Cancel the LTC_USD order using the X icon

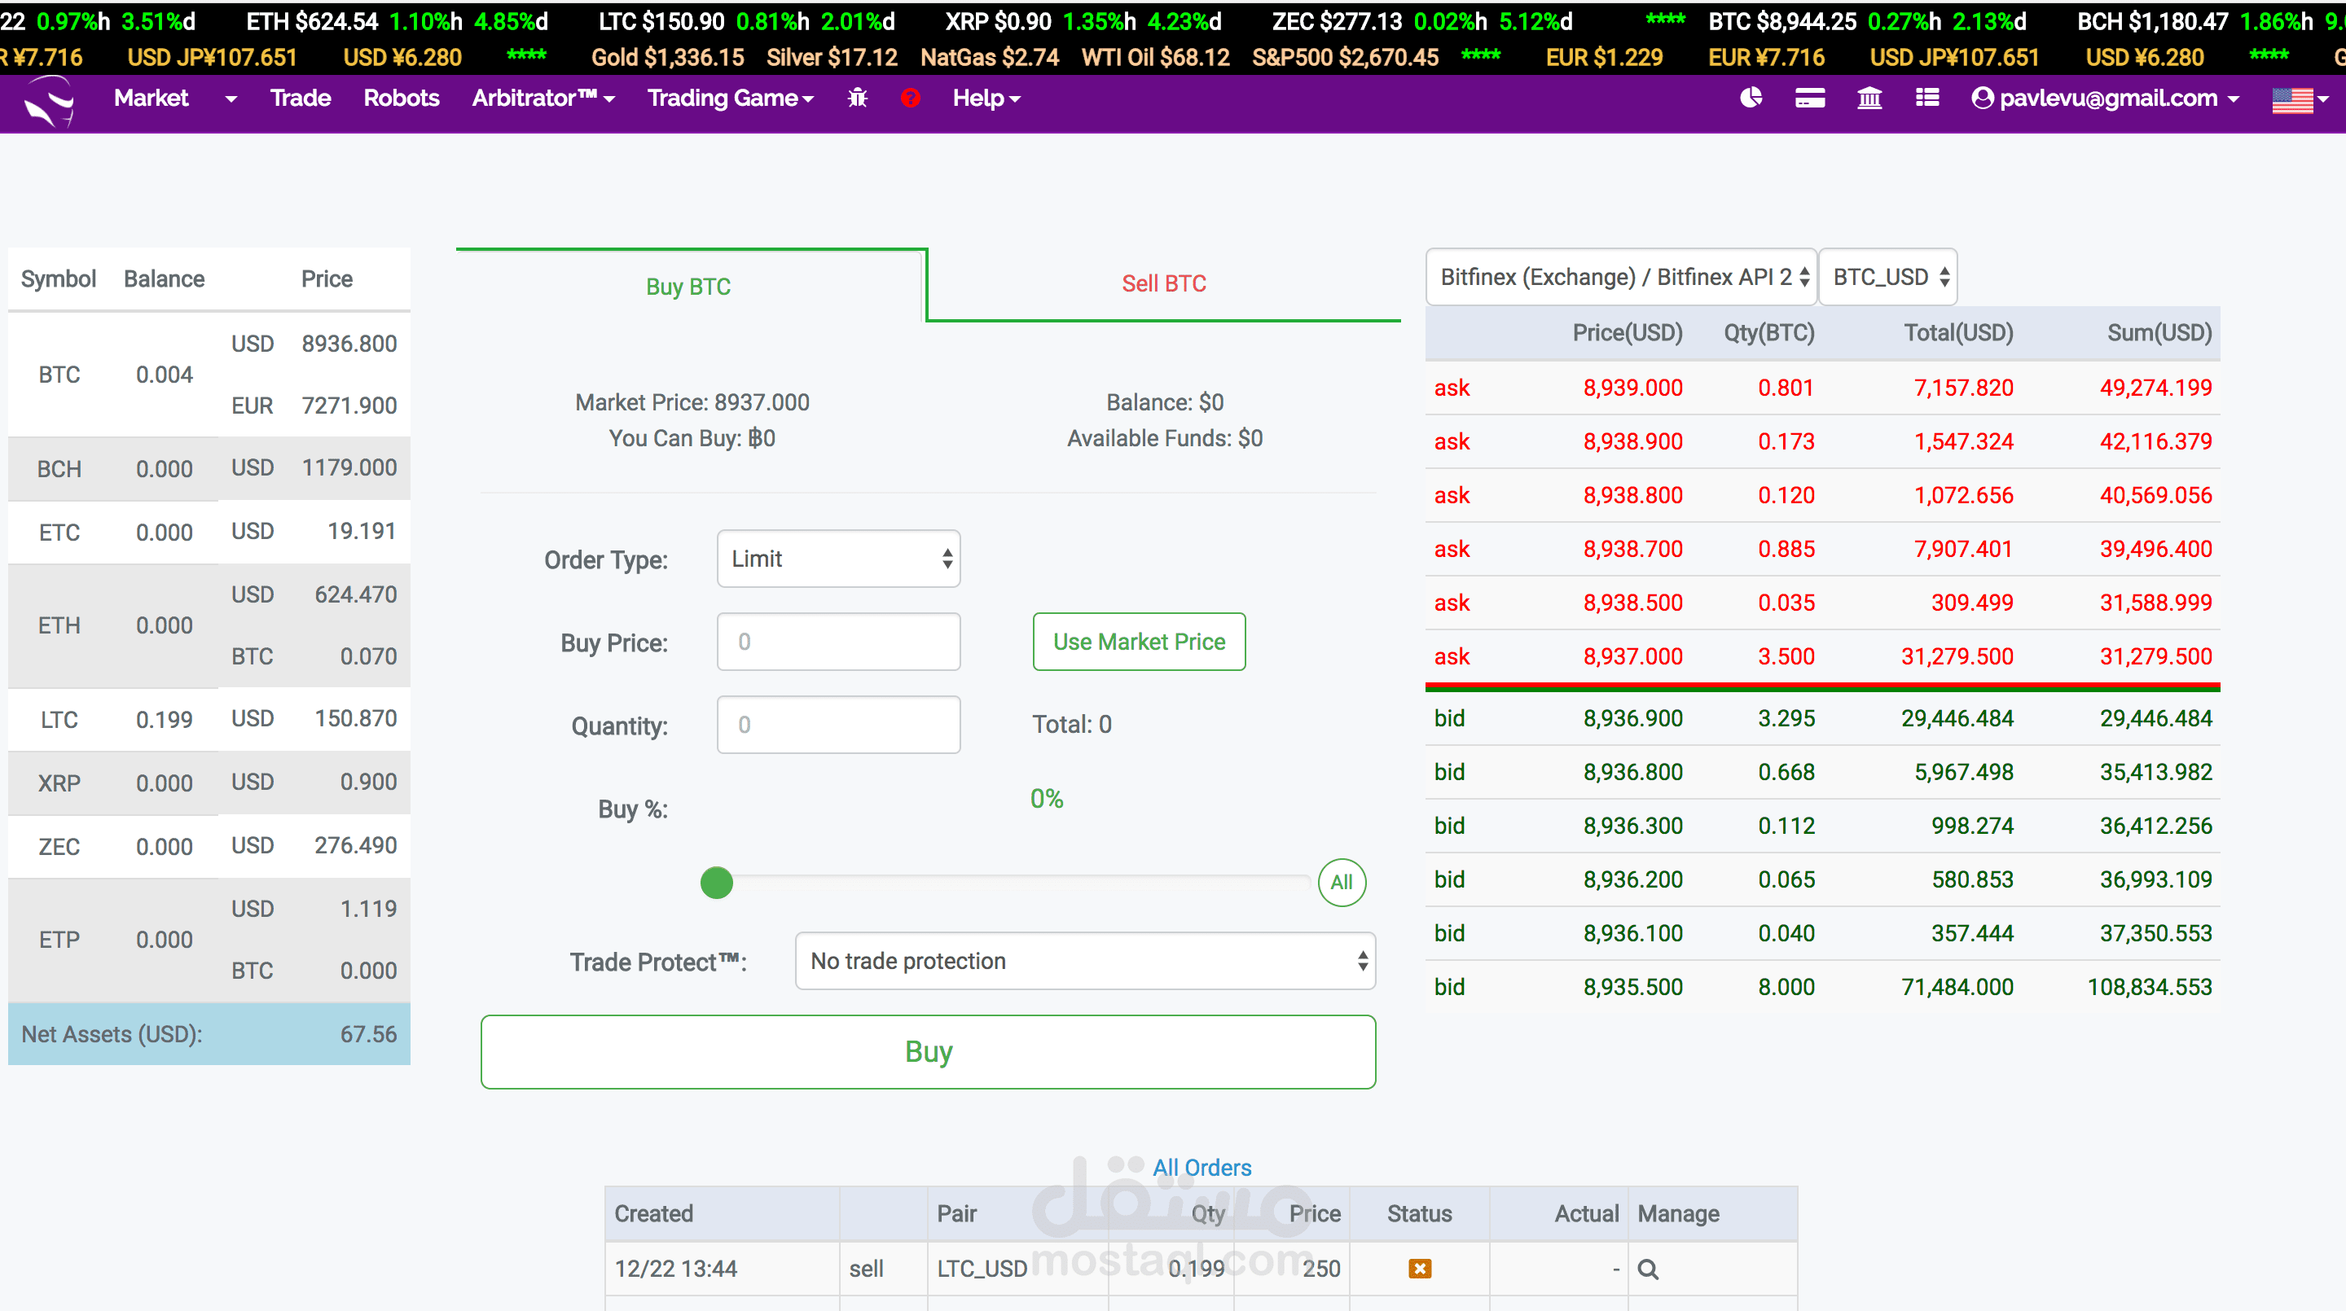(1419, 1268)
